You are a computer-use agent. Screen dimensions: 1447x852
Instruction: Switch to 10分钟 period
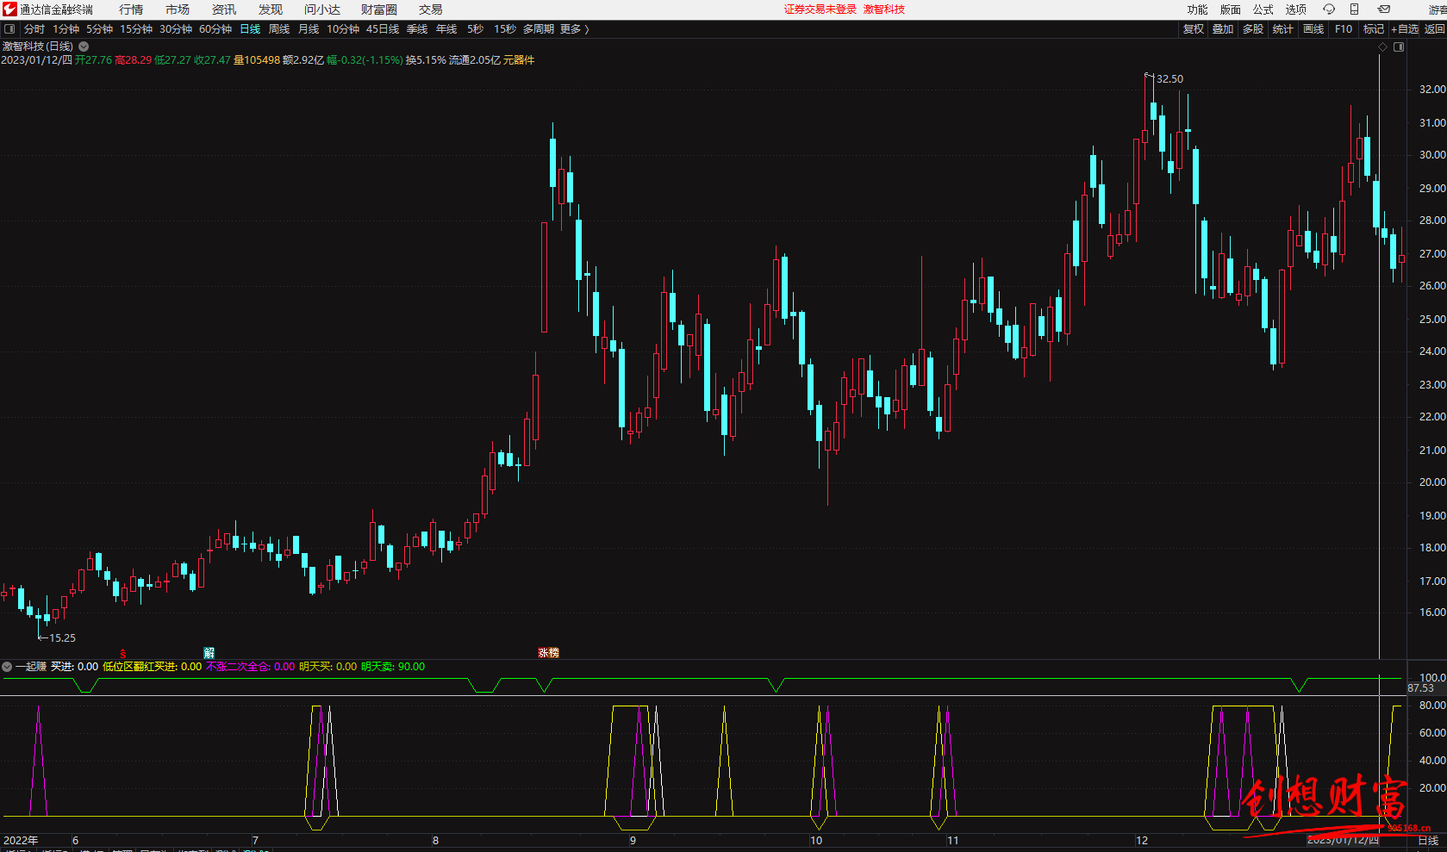tap(343, 29)
